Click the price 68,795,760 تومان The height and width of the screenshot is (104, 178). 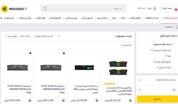coord(112,100)
